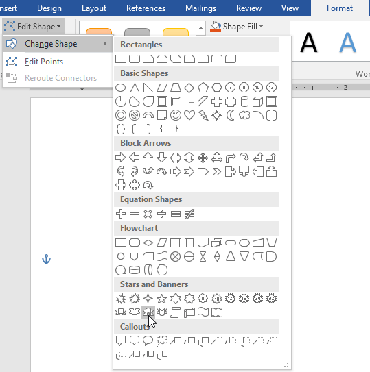Pick the lightning bolt shape

coord(203,115)
